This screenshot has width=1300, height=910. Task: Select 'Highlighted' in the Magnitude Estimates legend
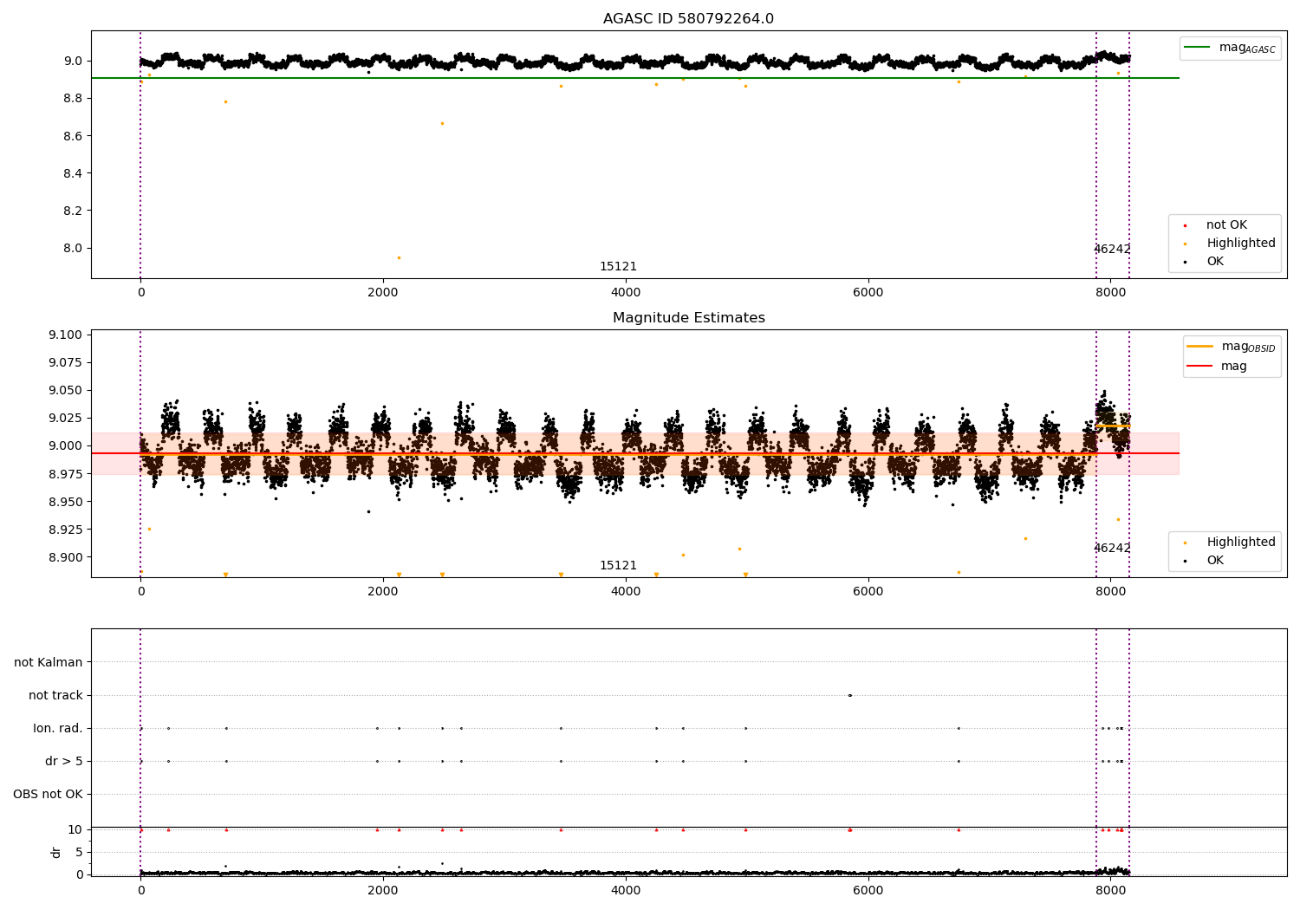click(x=1230, y=543)
